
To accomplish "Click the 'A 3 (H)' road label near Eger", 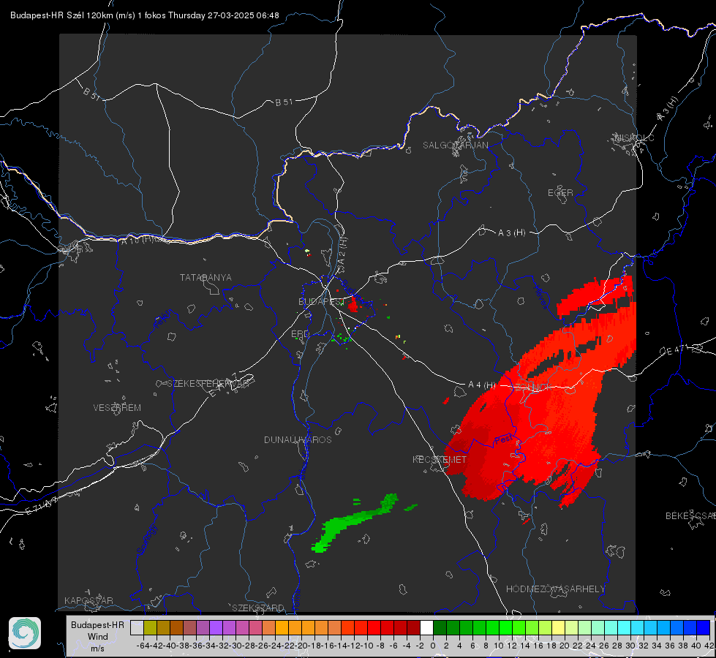I will [511, 233].
